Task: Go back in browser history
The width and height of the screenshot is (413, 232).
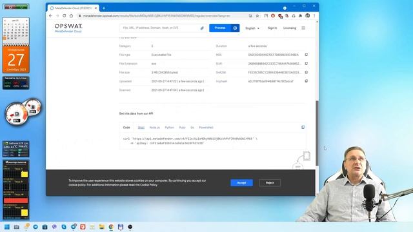Action: [50, 15]
